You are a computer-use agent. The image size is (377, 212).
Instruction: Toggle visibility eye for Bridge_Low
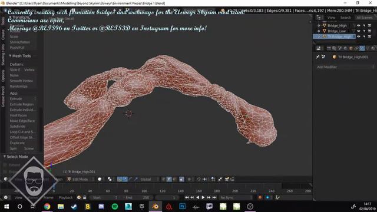click(x=359, y=31)
